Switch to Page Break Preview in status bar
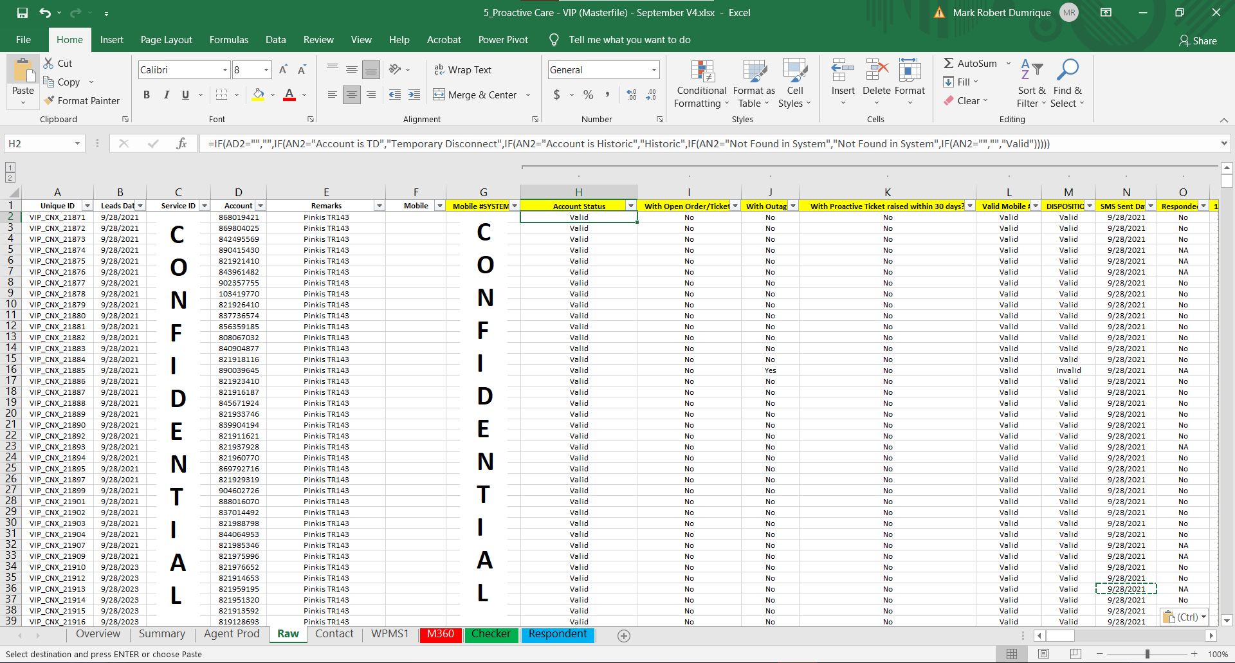This screenshot has height=663, width=1235. (x=1075, y=653)
